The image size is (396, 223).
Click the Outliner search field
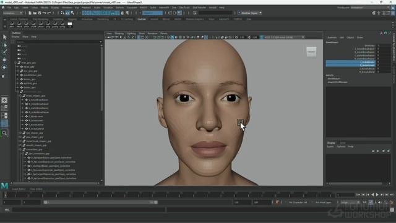pyautogui.click(x=59, y=42)
